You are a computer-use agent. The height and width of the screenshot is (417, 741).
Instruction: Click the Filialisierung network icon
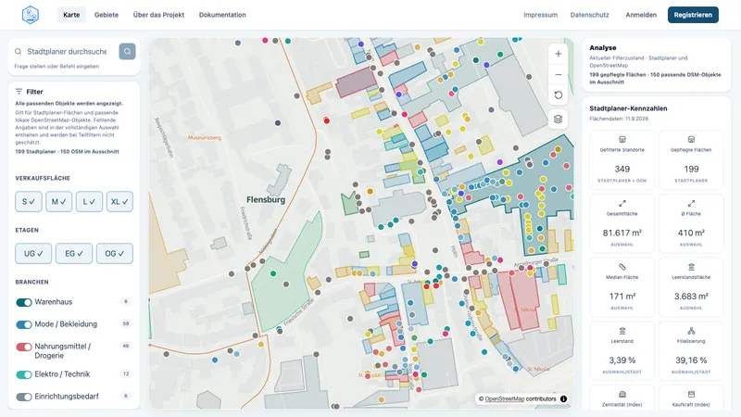click(x=691, y=331)
